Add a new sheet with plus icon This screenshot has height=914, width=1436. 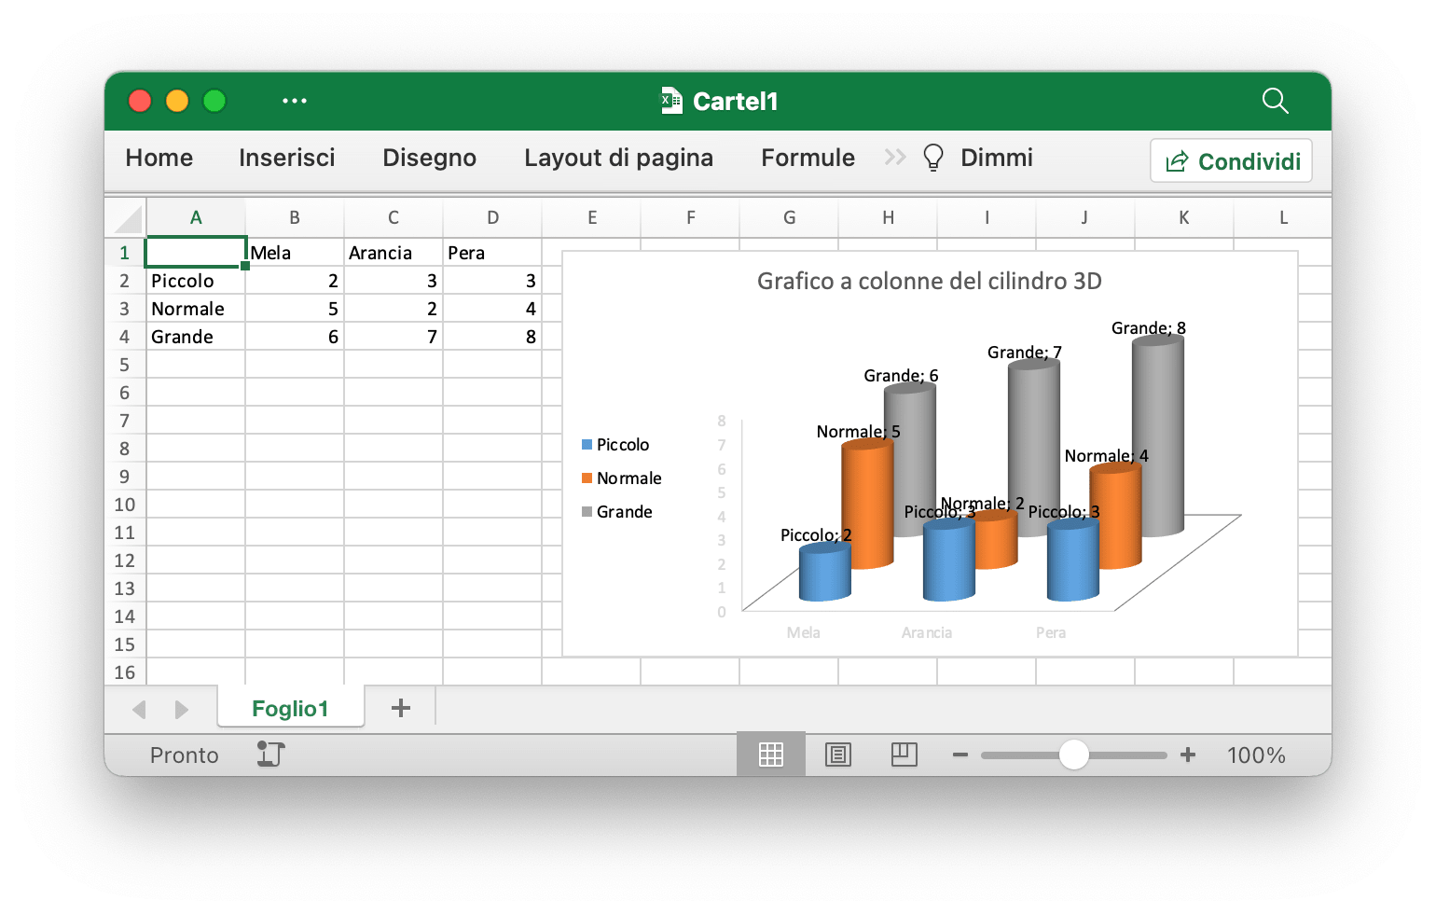click(401, 708)
